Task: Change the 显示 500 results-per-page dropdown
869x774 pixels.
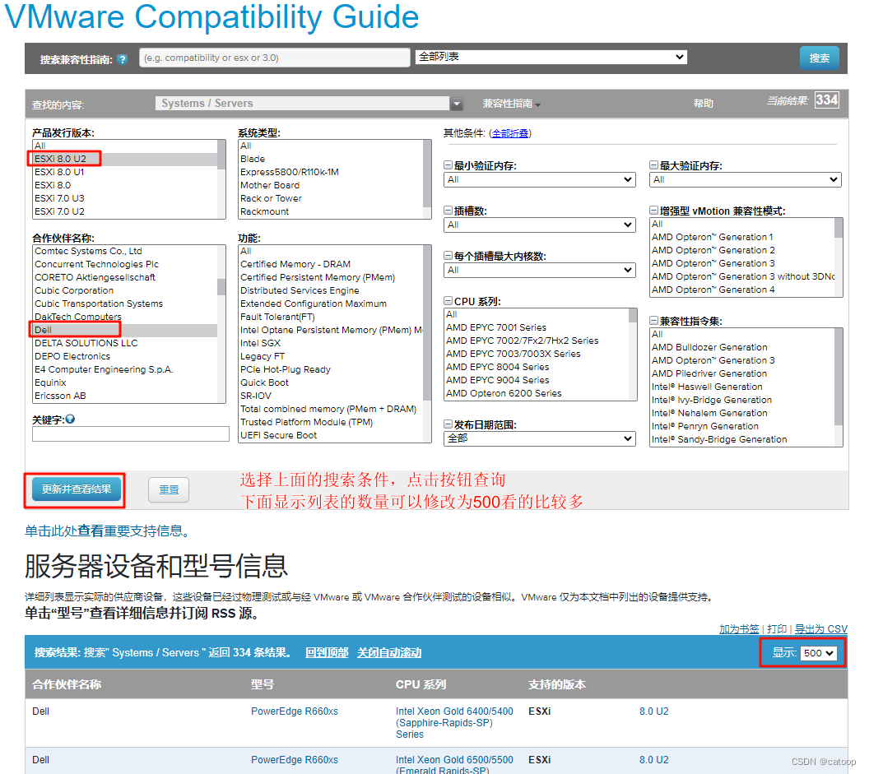Action: click(x=819, y=653)
